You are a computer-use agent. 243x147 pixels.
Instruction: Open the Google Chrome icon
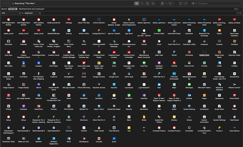pos(99,74)
